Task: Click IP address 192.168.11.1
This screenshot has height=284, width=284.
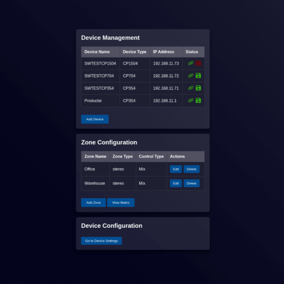Action: [165, 101]
